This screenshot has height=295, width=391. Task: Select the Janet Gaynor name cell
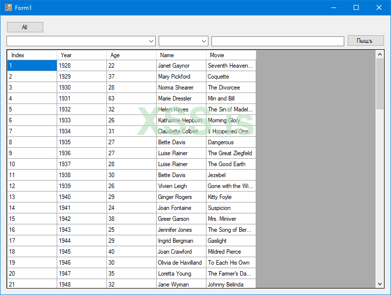(181, 66)
